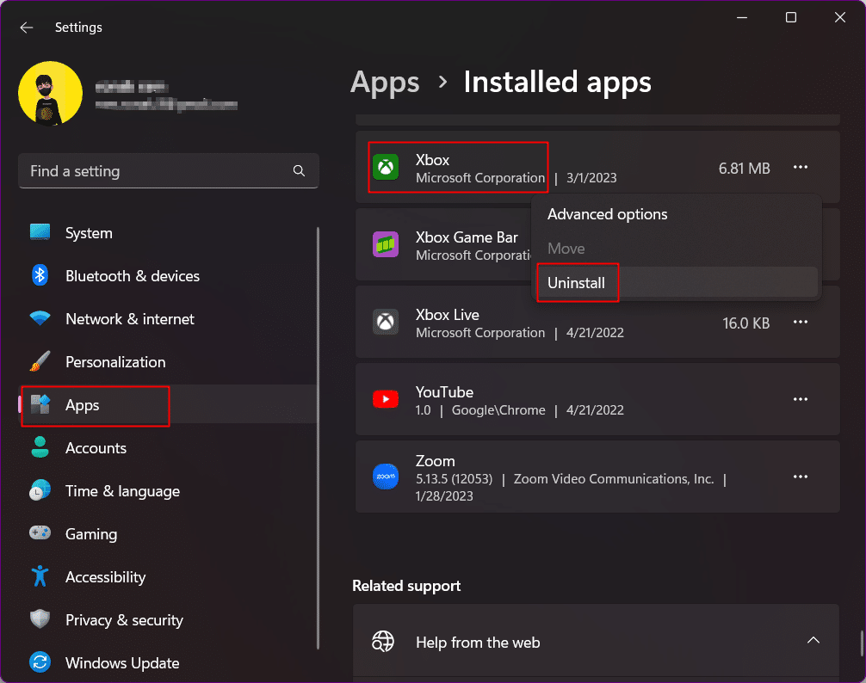This screenshot has width=866, height=683.
Task: Select Apps in the sidebar
Action: pyautogui.click(x=169, y=405)
